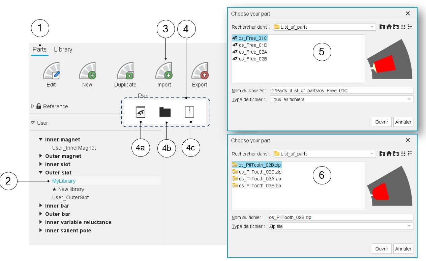This screenshot has height=261, width=426.
Task: Select MyLibrary under Outer slot
Action: [64, 181]
